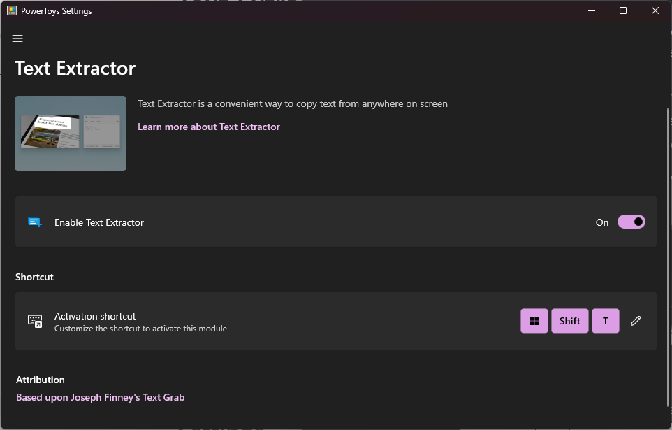
Task: Click the T key shortcut button
Action: 605,321
